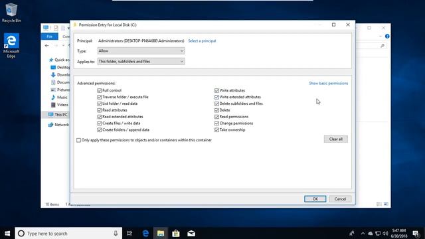Switch to details view in Explorer
The height and width of the screenshot is (239, 425).
(379, 204)
